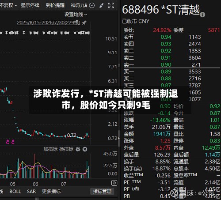Click the 05 month label on time axis
This screenshot has width=221, height=200.
[13, 184]
